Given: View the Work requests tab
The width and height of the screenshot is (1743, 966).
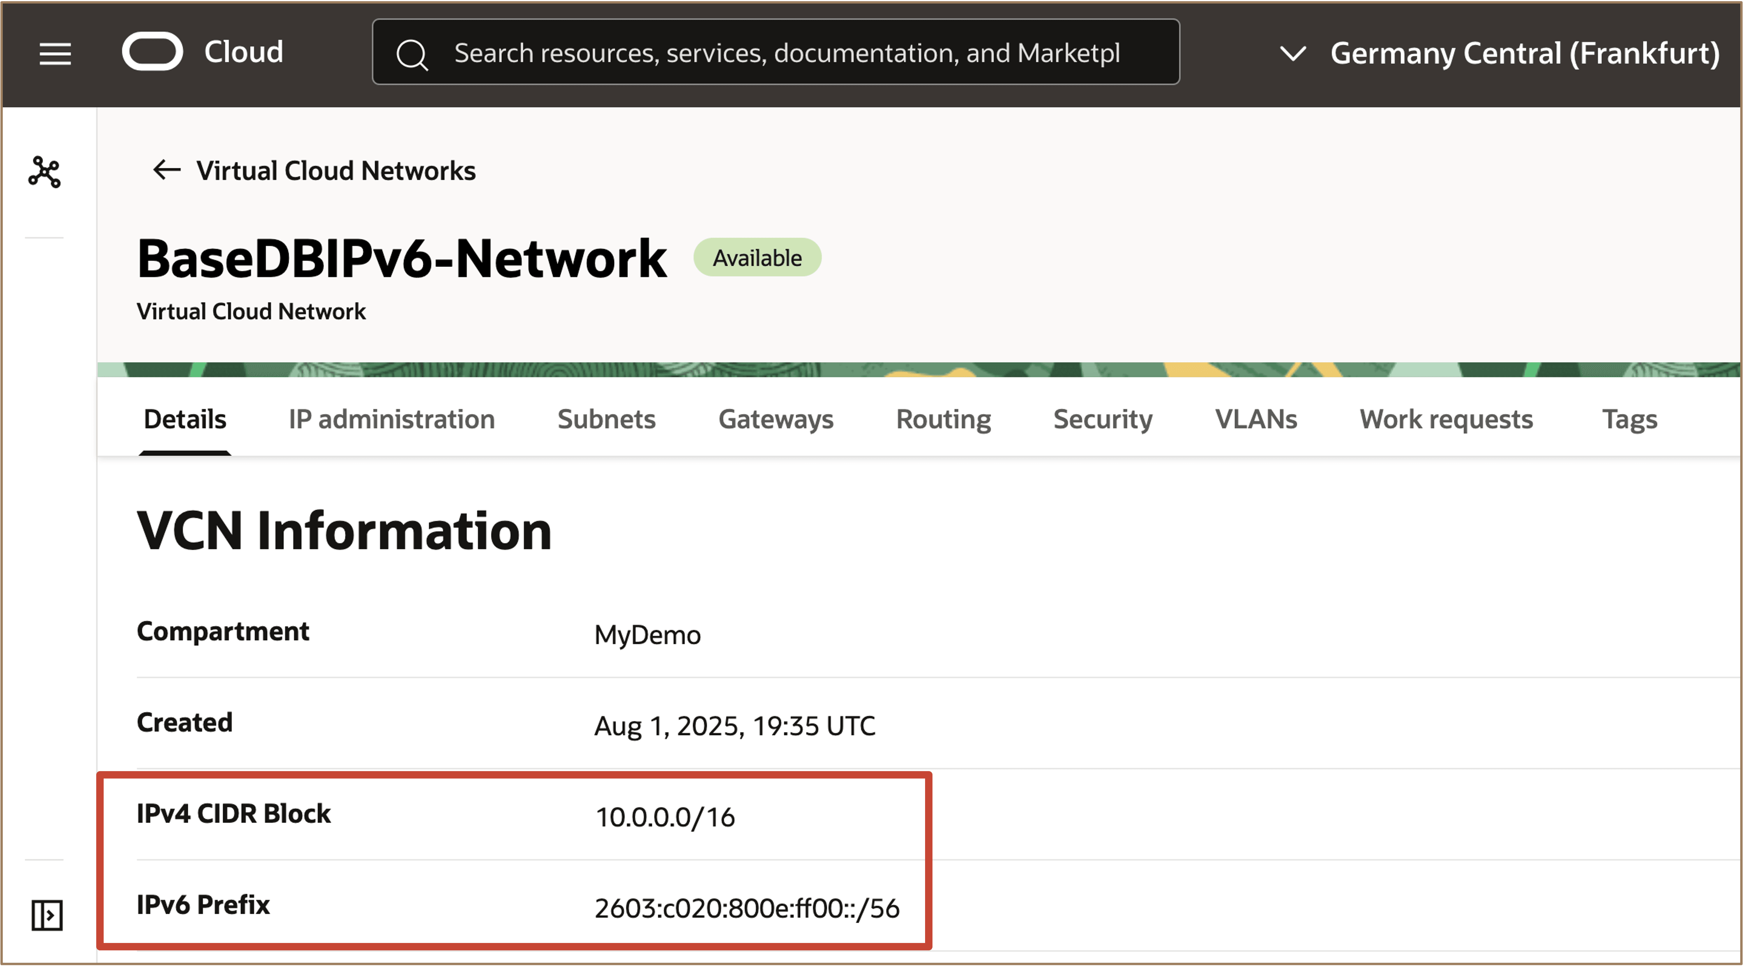Looking at the screenshot, I should point(1446,419).
